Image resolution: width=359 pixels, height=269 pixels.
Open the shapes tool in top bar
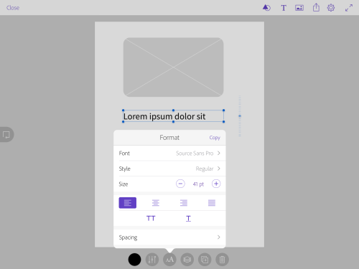(266, 8)
